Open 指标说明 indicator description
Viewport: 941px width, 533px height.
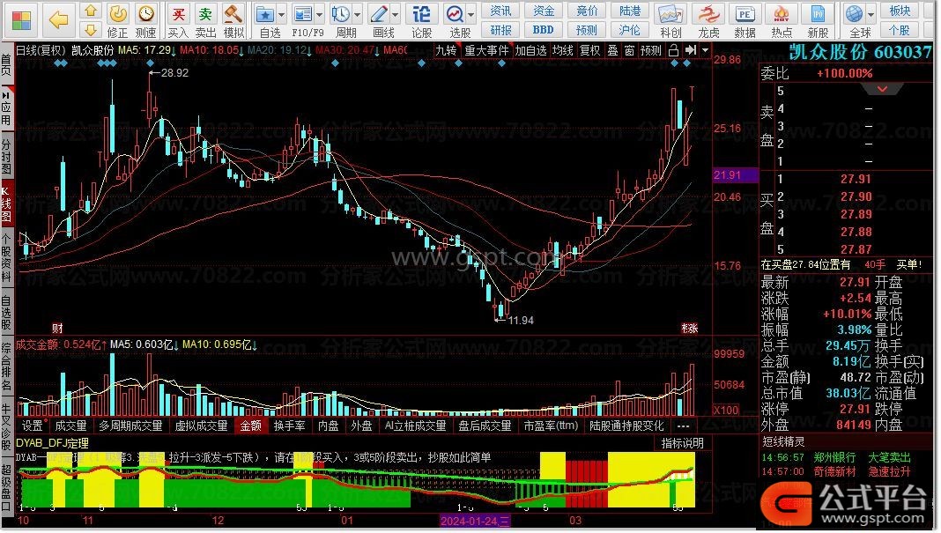682,443
